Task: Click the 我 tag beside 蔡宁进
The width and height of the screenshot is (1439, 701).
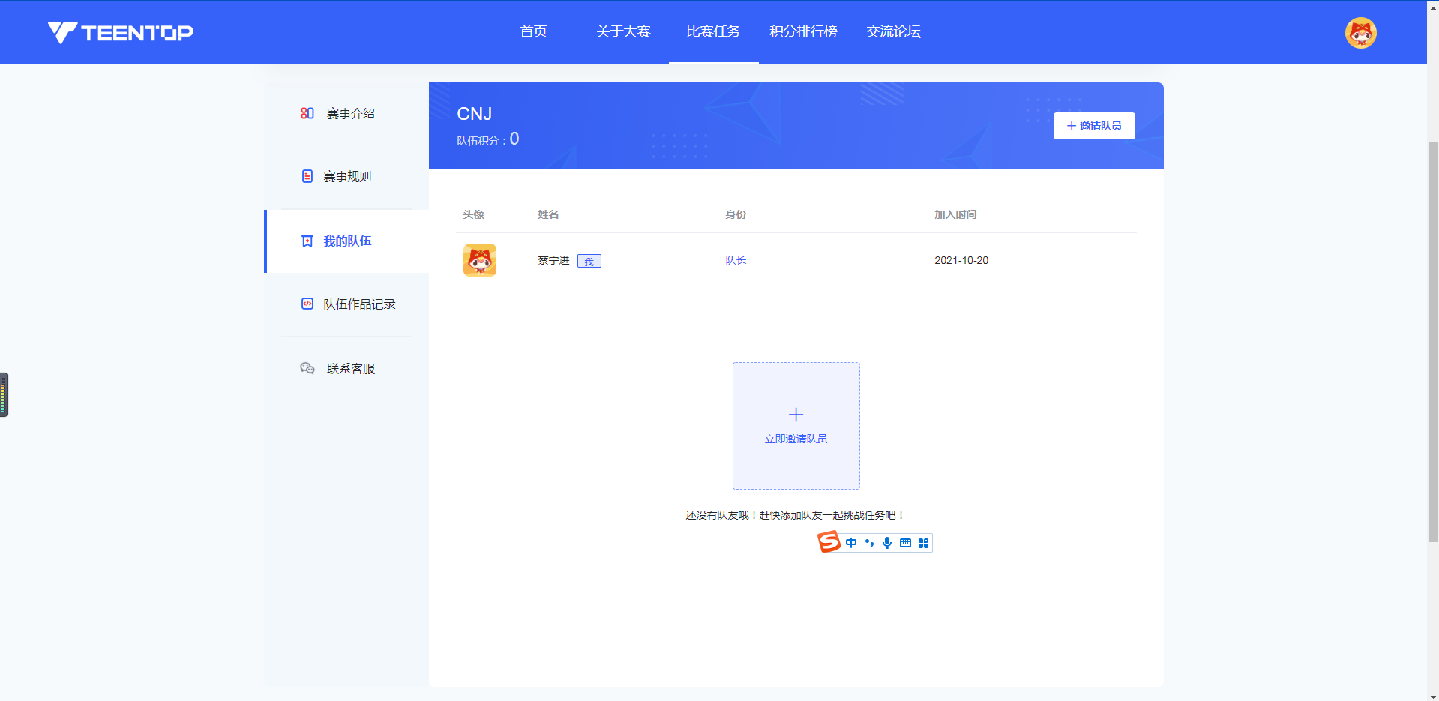Action: (589, 261)
